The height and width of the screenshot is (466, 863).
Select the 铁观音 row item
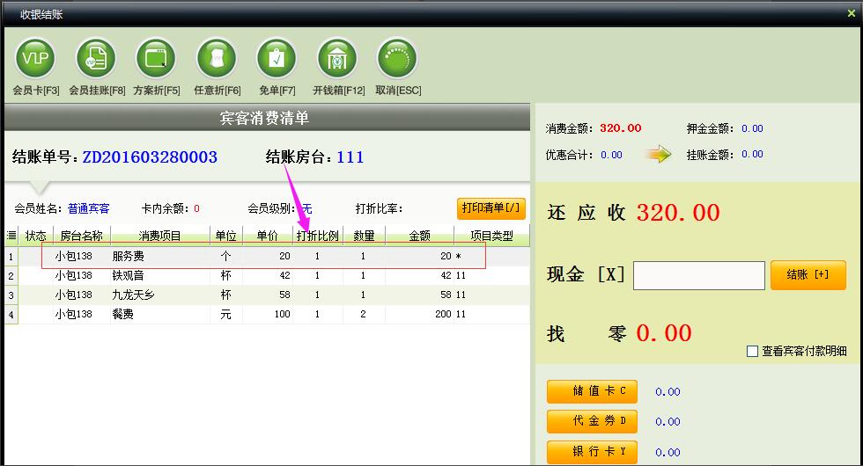[129, 275]
